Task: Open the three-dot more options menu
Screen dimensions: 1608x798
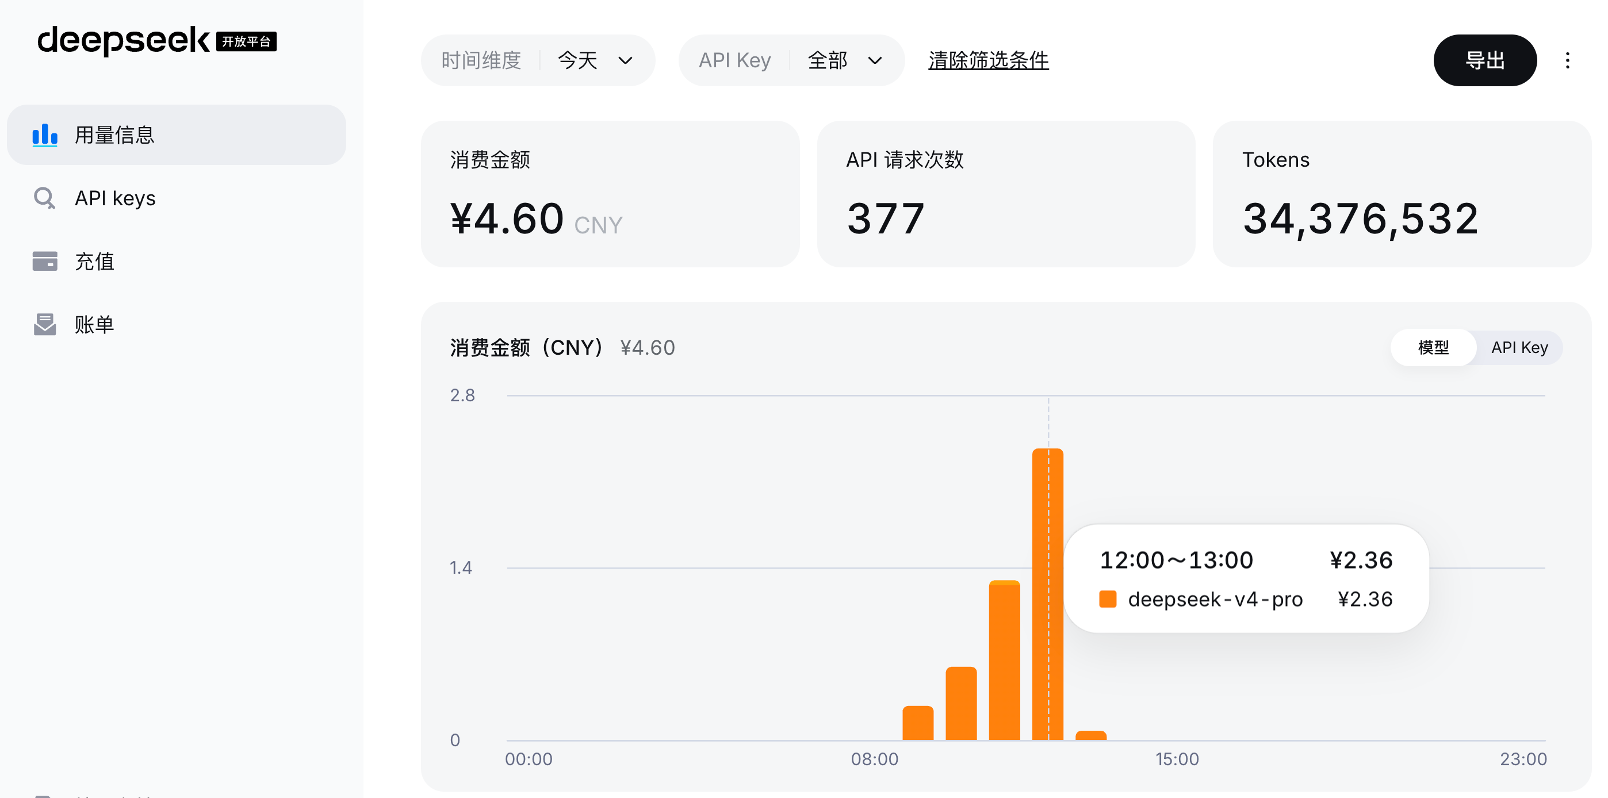Action: coord(1567,60)
